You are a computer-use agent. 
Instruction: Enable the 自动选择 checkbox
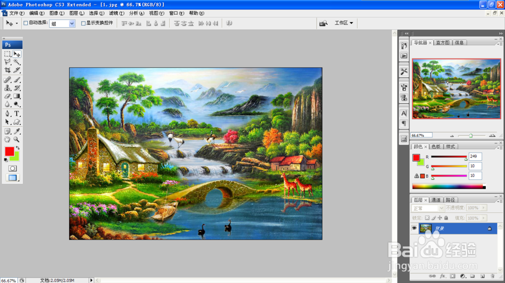click(x=26, y=23)
